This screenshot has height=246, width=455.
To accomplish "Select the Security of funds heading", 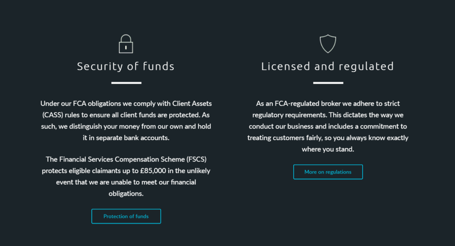I will pyautogui.click(x=126, y=67).
